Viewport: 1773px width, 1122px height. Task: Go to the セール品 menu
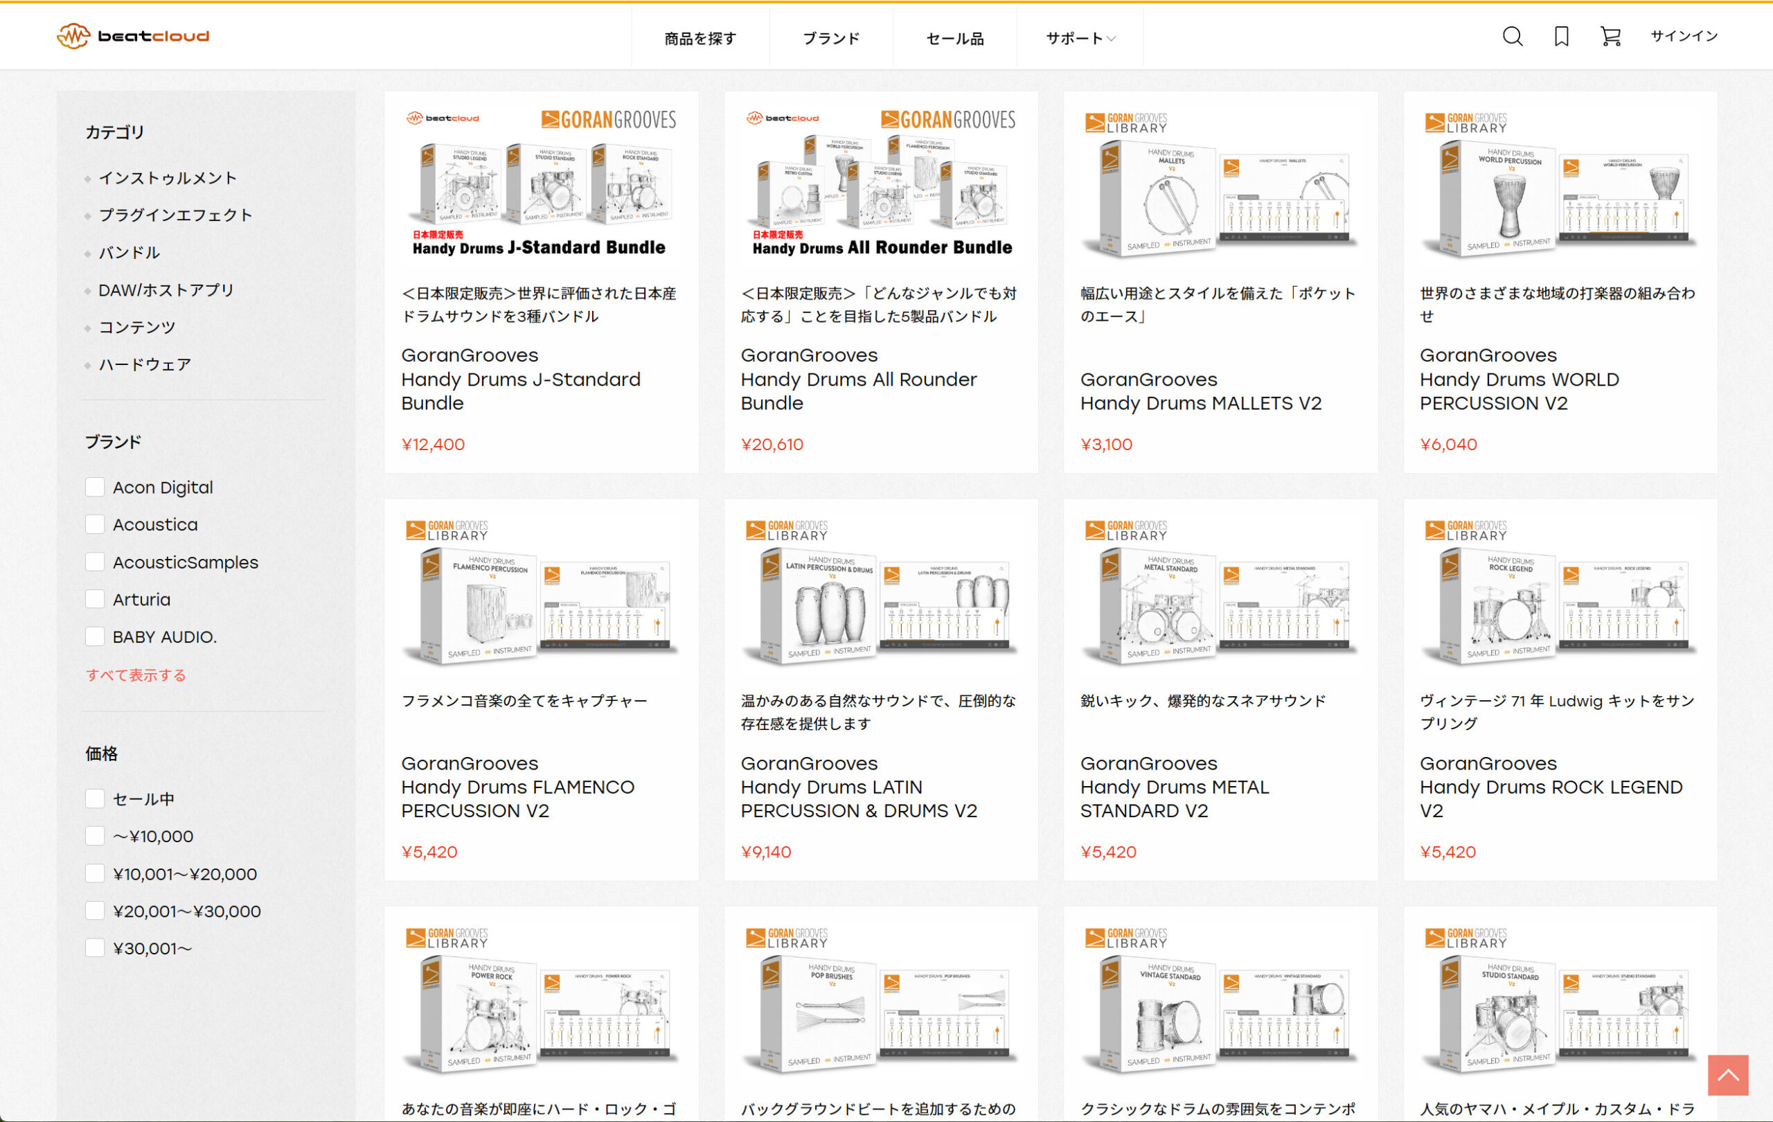pos(954,38)
